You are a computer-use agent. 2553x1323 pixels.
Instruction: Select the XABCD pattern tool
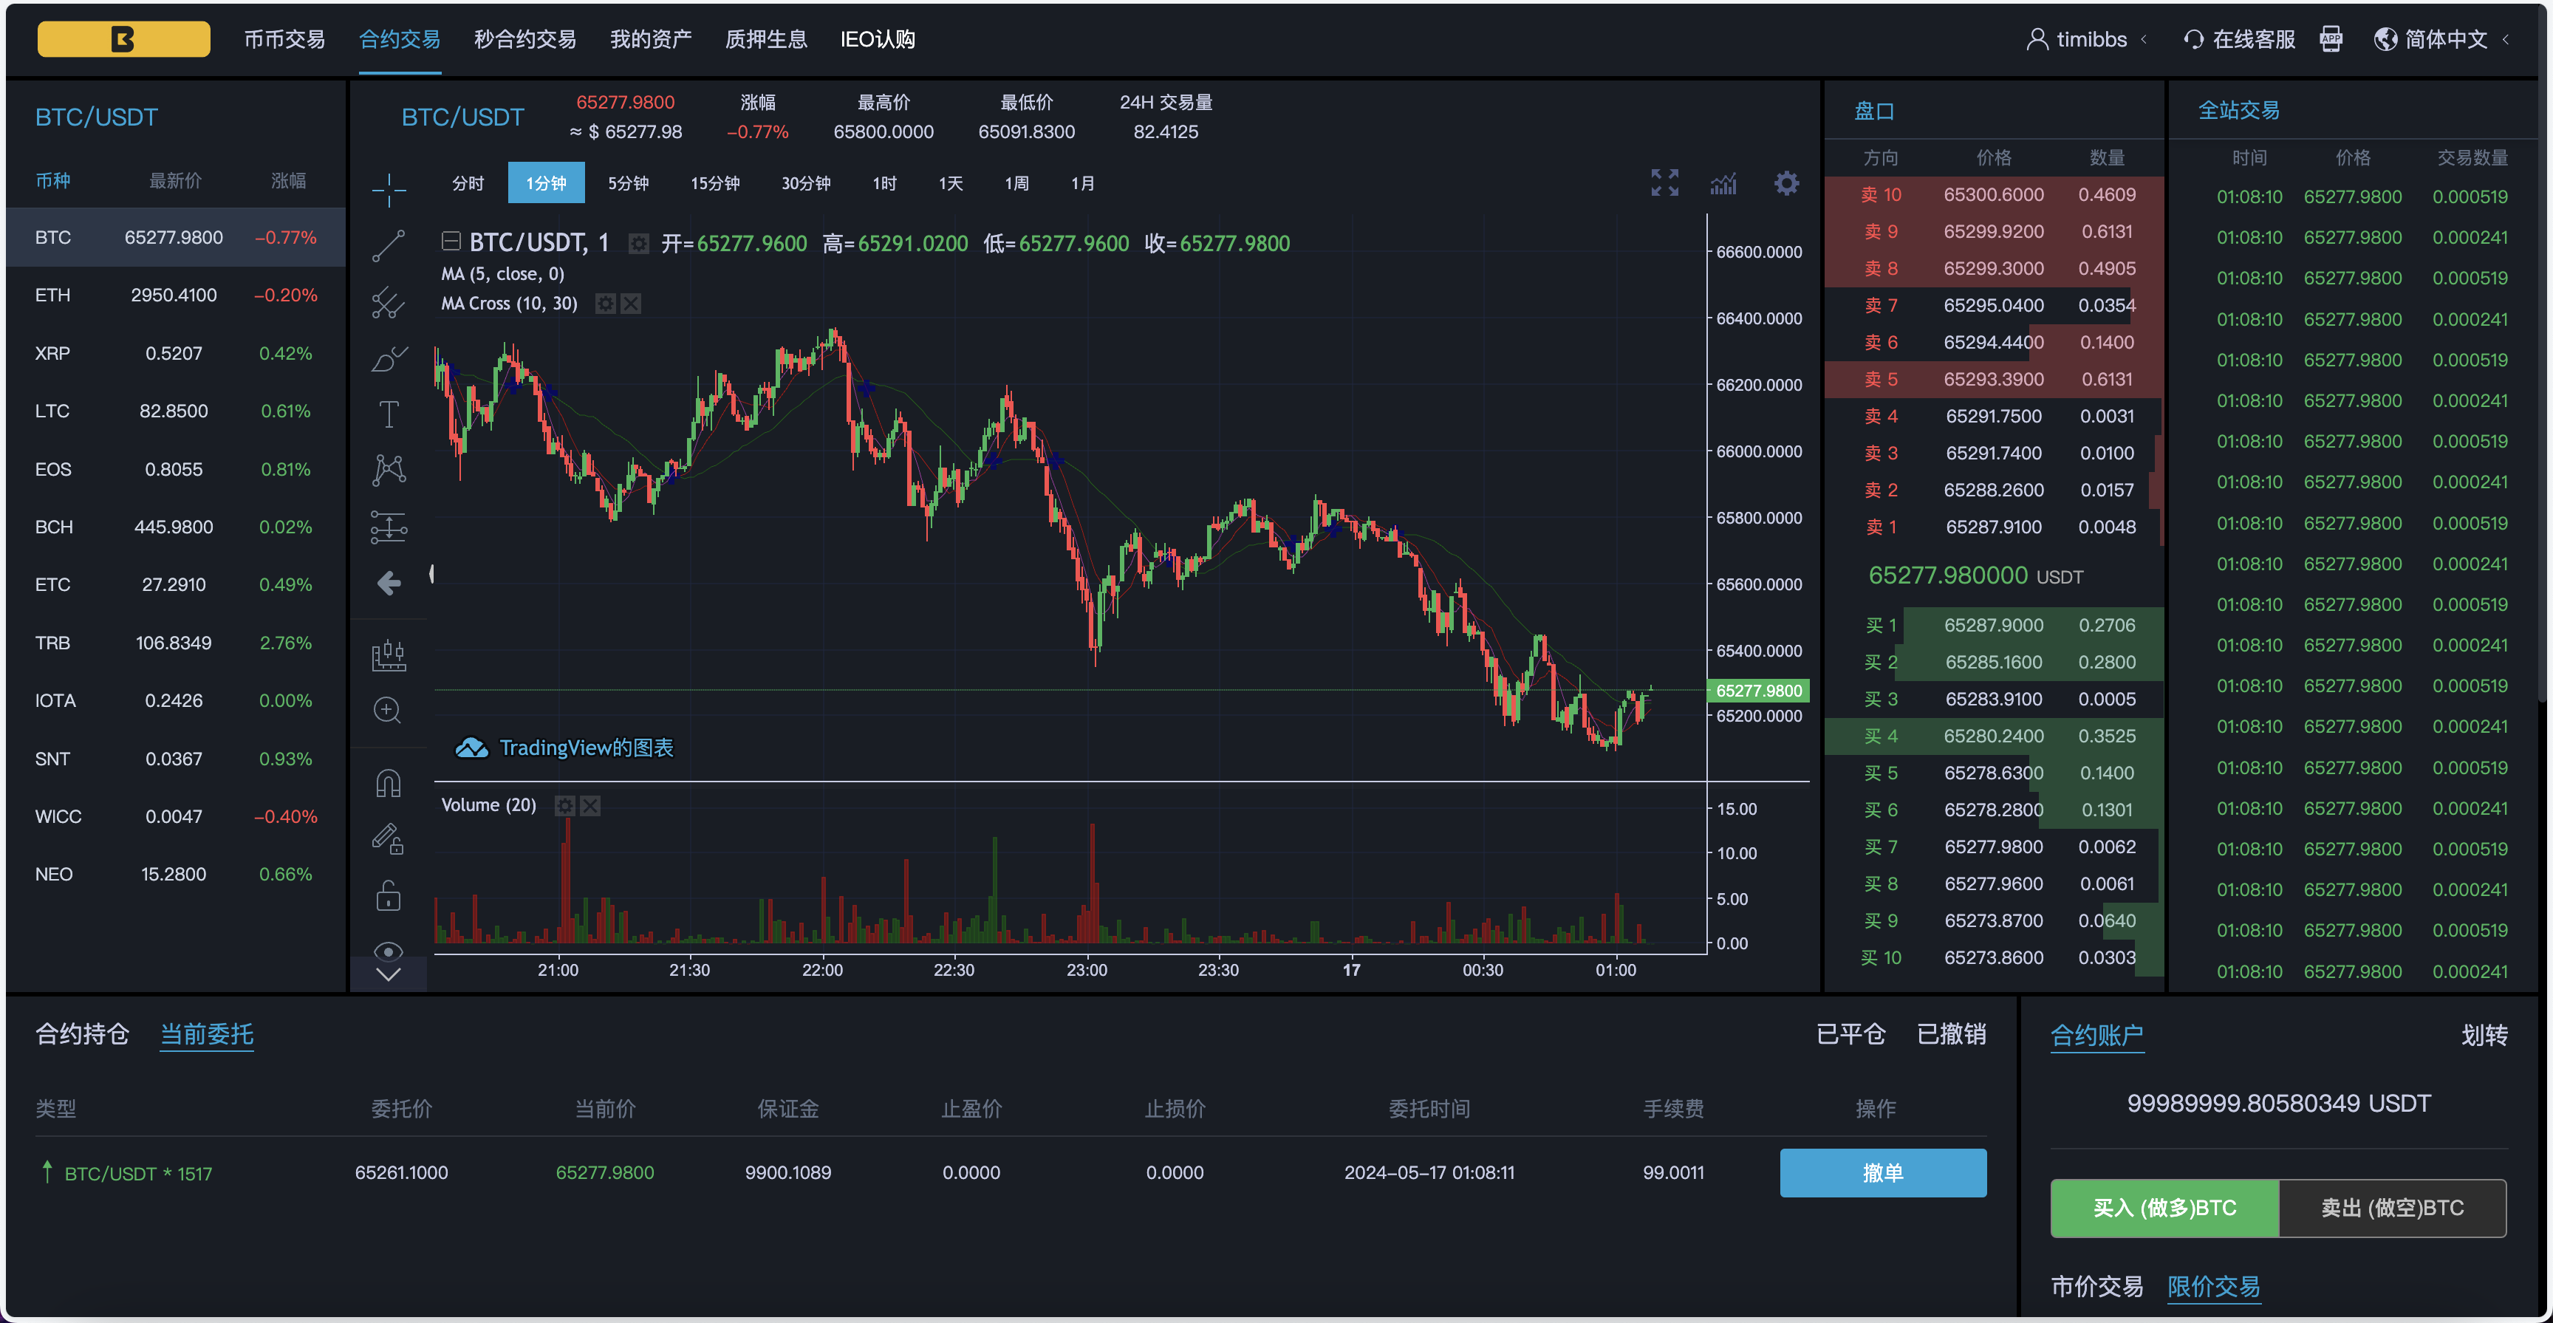coord(389,469)
